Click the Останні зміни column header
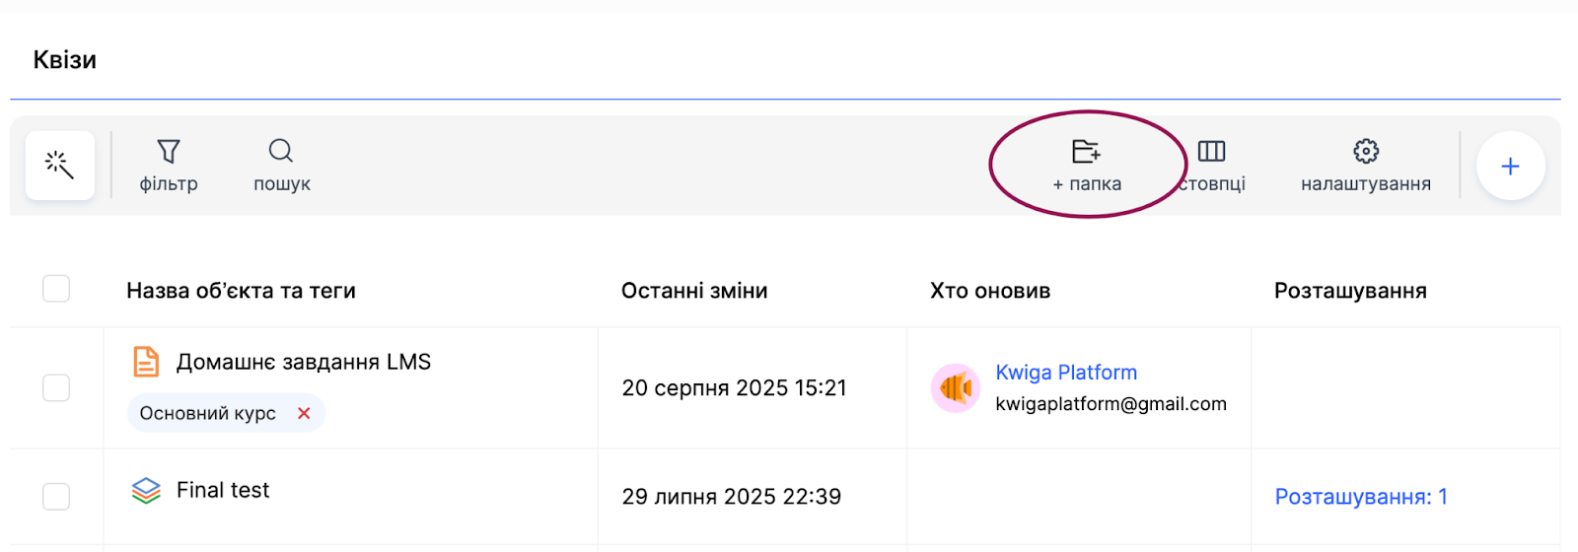The image size is (1578, 552). click(693, 291)
